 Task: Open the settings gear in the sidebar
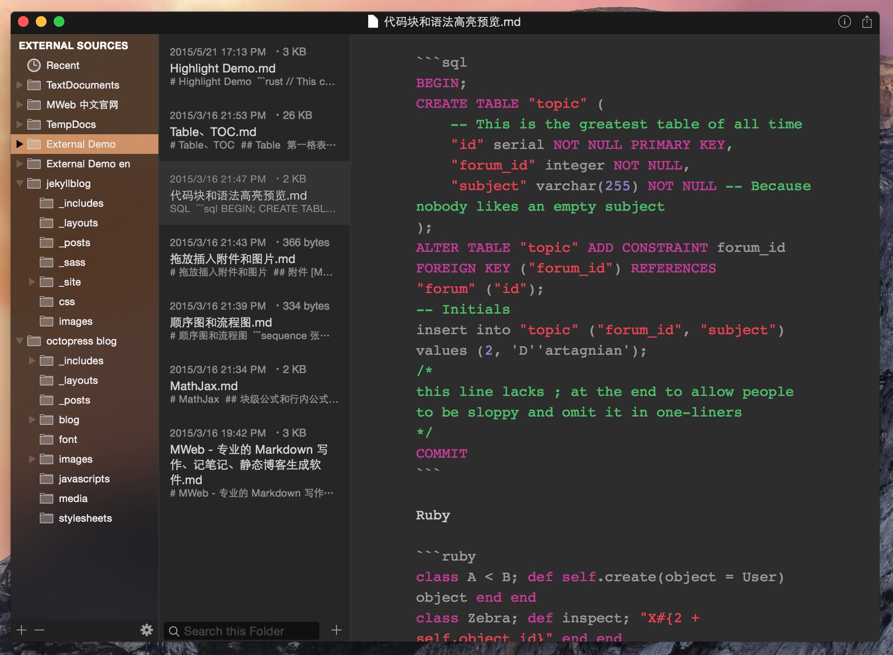(x=147, y=630)
